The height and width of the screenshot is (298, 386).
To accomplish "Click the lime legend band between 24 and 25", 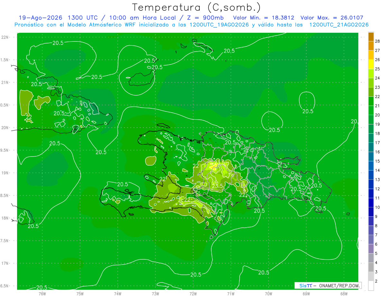I will 371,74.
